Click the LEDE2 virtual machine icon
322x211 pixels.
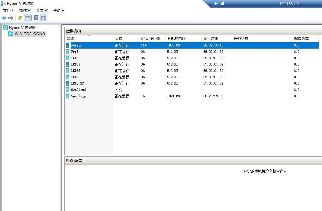coord(68,71)
